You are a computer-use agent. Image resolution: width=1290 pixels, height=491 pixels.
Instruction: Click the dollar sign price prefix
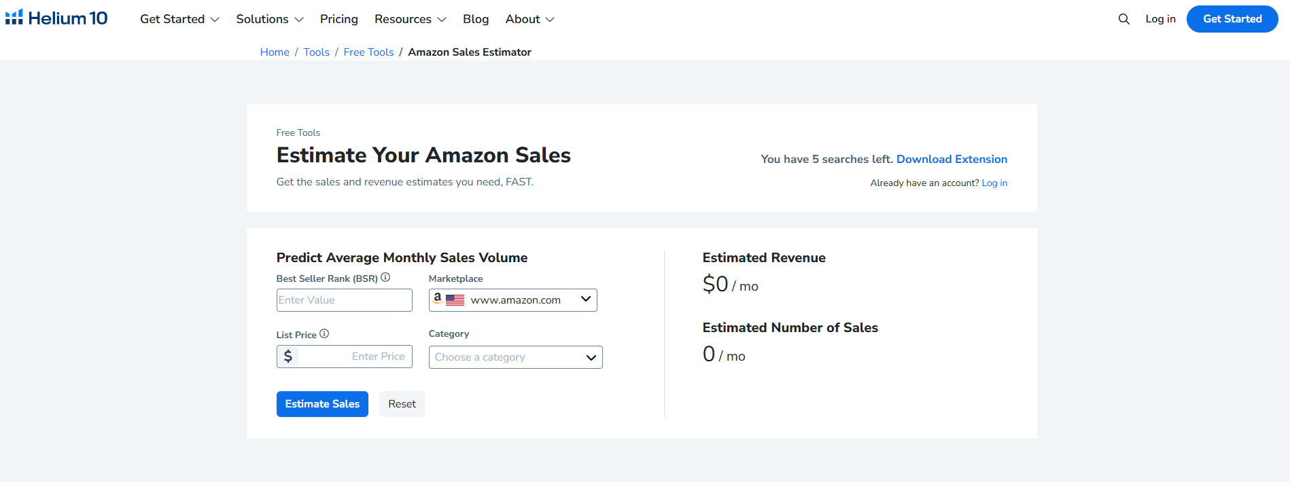288,357
